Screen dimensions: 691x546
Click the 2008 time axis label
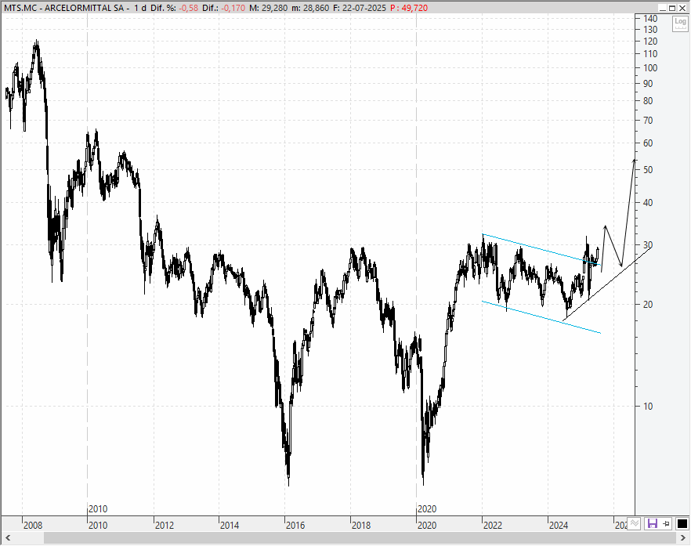point(33,526)
